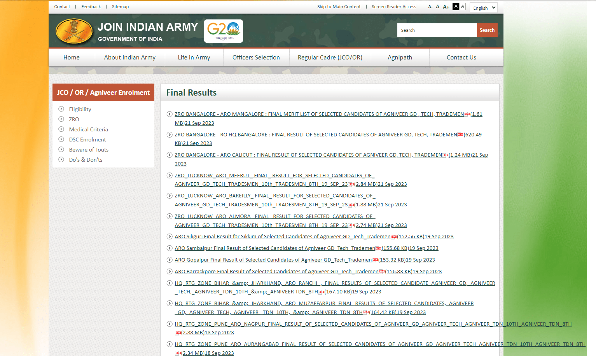This screenshot has width=596, height=356.
Task: Click the Indian Army emblem logo
Action: (x=74, y=31)
